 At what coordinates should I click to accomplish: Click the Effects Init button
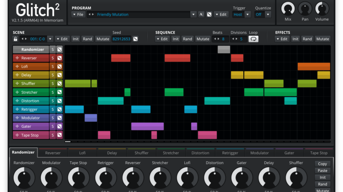tap(295, 39)
